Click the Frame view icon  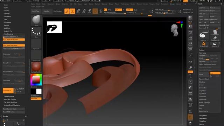click(x=190, y=82)
